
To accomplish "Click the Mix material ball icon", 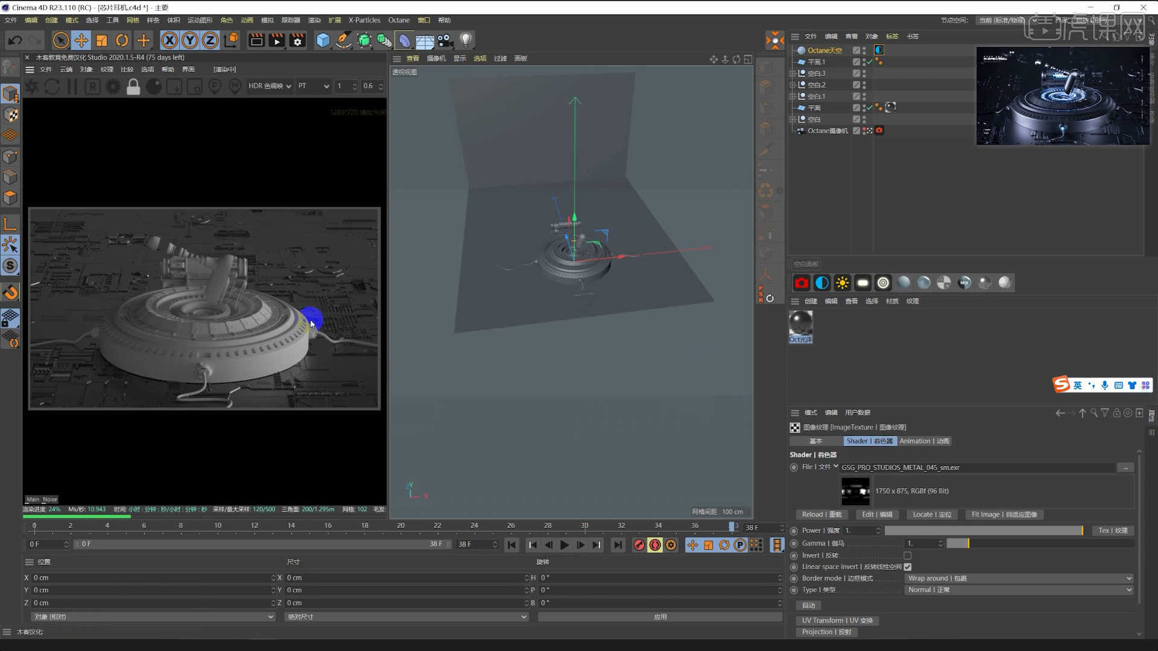I will point(964,282).
